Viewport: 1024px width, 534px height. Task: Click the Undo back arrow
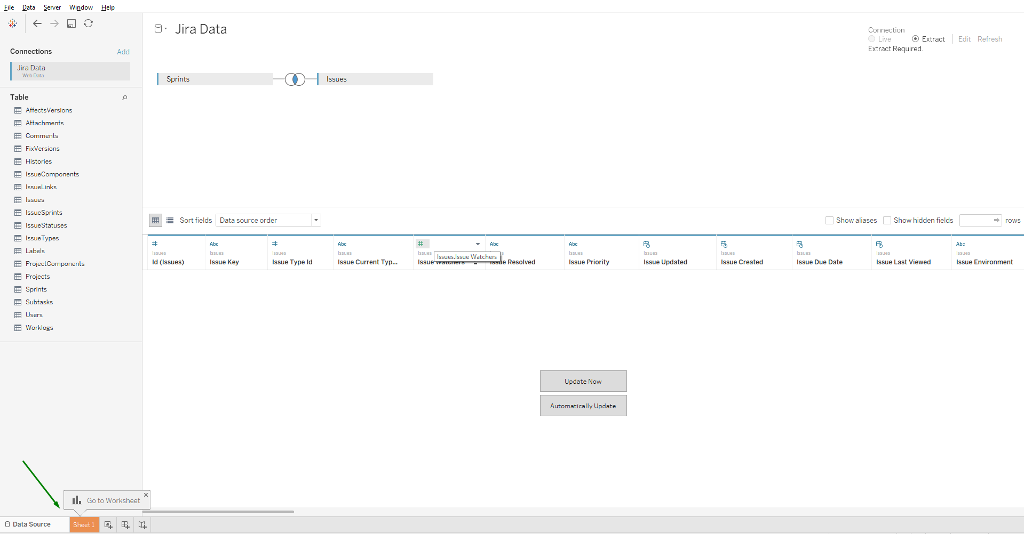[37, 23]
